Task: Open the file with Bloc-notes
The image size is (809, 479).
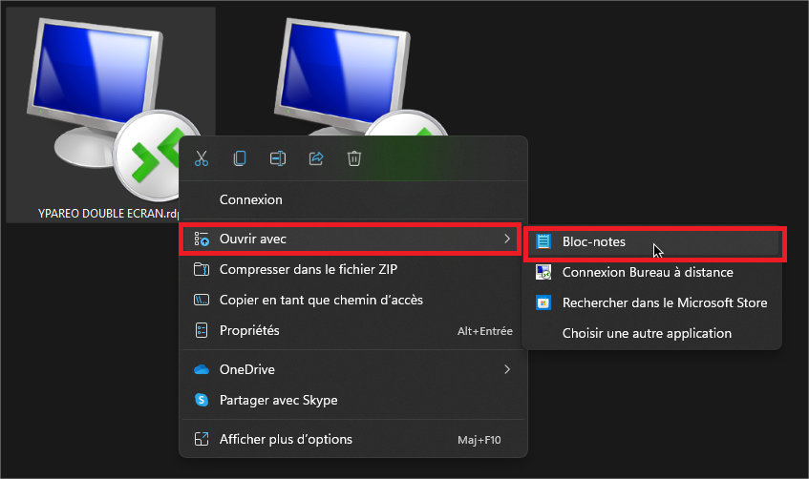Action: point(594,242)
